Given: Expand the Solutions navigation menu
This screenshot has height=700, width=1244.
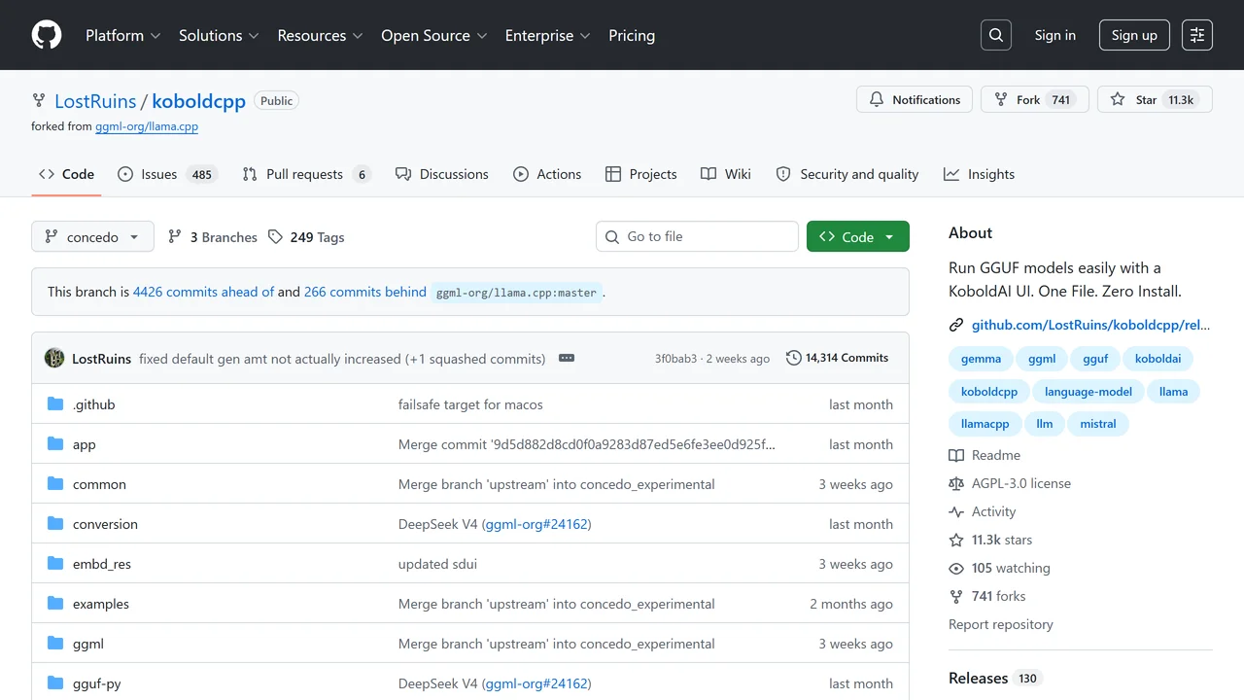Looking at the screenshot, I should (x=219, y=35).
